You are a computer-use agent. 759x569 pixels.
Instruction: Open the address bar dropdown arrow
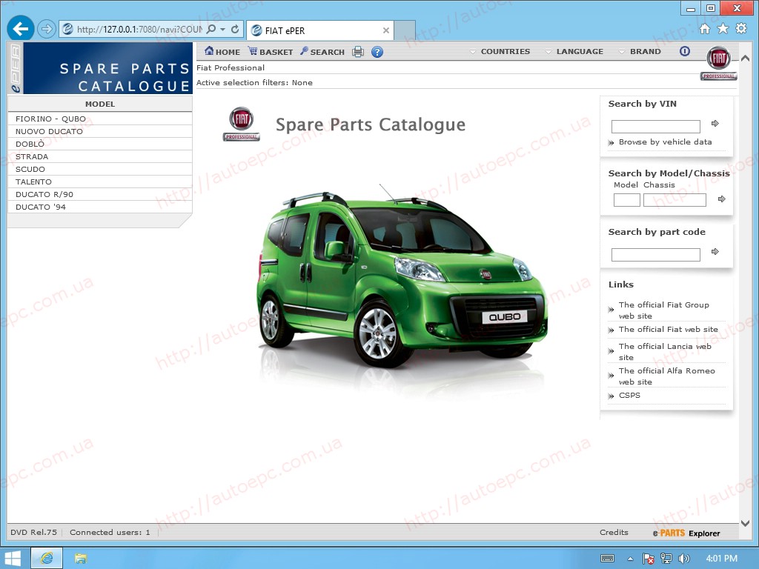[x=222, y=30]
